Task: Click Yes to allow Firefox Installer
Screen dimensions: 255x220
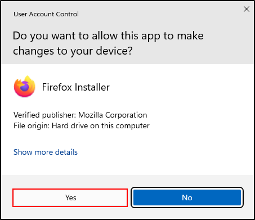Action: point(70,197)
